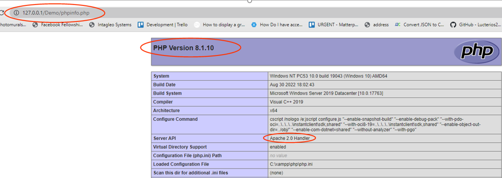Open the Development | Trello bookmark
This screenshot has width=502, height=178.
coord(167,25)
